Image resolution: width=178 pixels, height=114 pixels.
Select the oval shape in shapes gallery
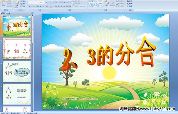point(101,1)
